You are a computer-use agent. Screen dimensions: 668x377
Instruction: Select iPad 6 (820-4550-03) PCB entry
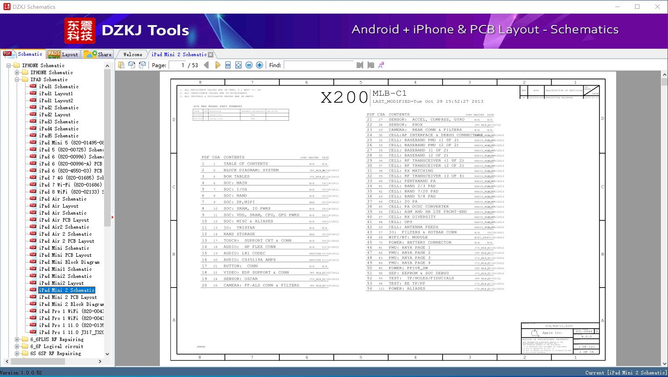[70, 171]
